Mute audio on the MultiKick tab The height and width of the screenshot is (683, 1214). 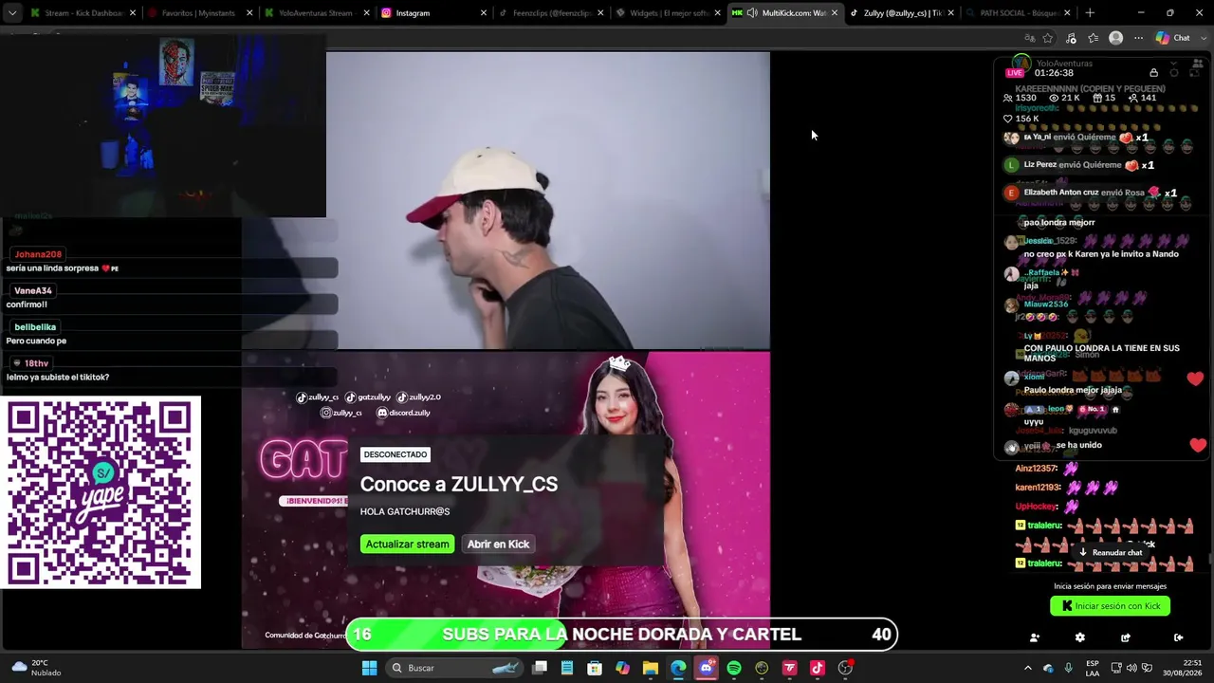[752, 13]
